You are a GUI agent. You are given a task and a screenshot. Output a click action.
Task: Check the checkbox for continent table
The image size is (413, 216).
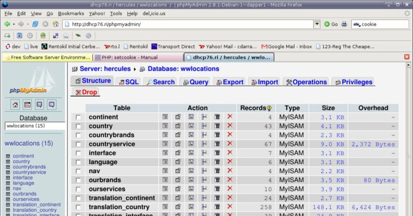pos(79,117)
